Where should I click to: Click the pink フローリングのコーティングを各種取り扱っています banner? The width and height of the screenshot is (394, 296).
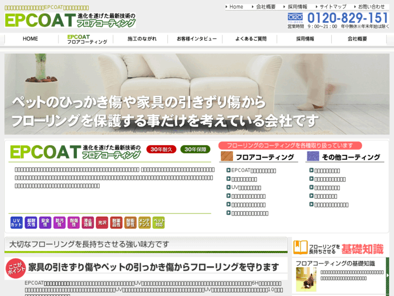pos(290,146)
